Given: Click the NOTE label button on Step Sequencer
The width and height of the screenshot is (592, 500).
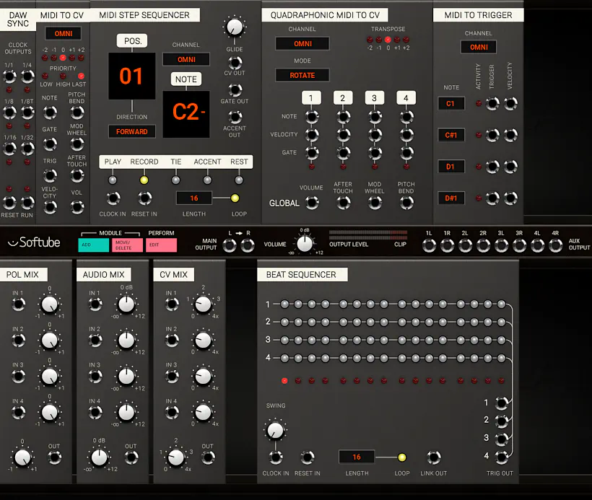Looking at the screenshot, I should (186, 79).
